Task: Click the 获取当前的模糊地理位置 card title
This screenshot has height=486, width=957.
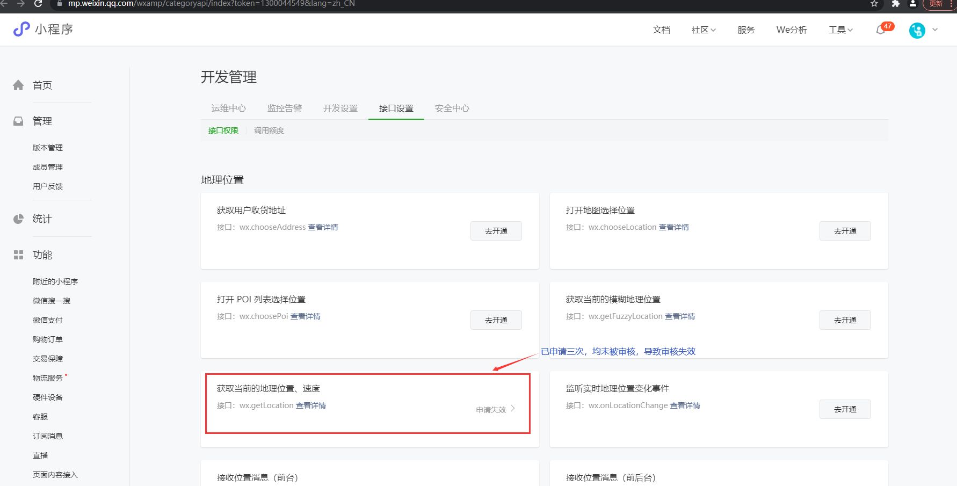Action: [x=613, y=299]
